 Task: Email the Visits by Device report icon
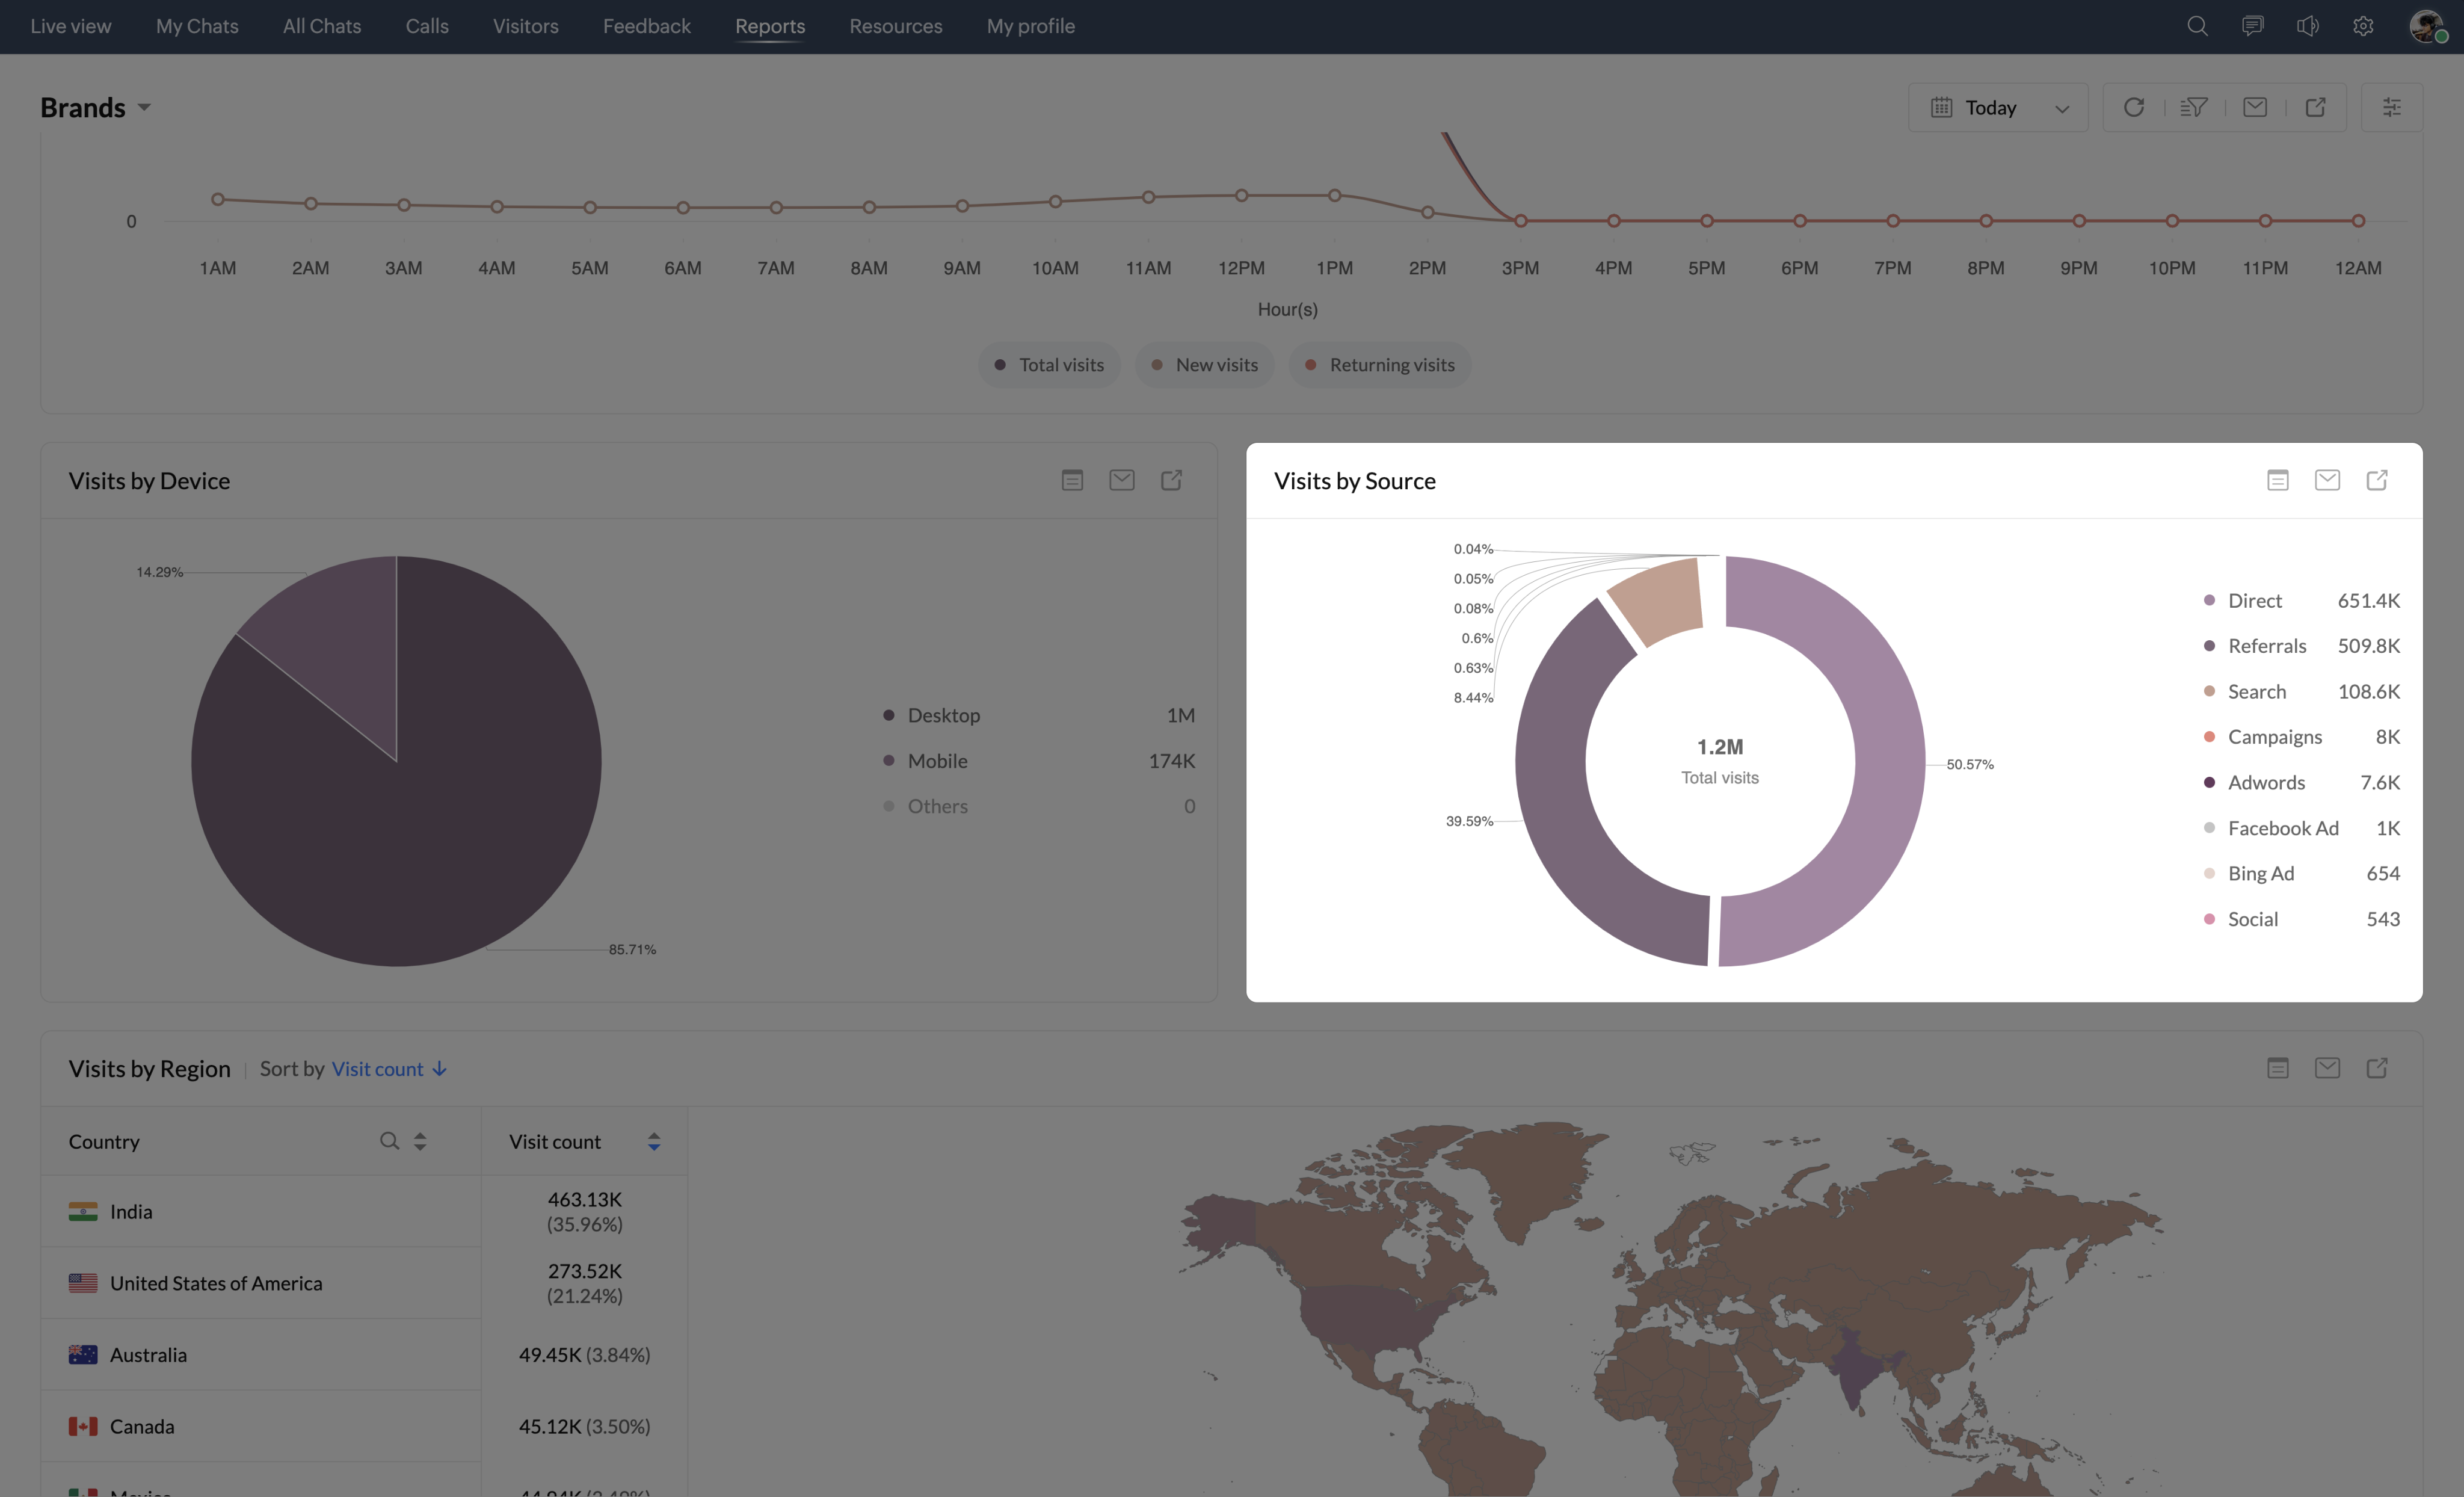(x=1121, y=481)
